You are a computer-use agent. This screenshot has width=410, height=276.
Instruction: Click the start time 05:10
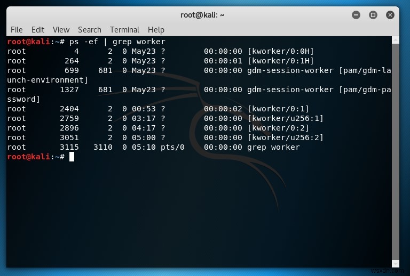point(144,148)
